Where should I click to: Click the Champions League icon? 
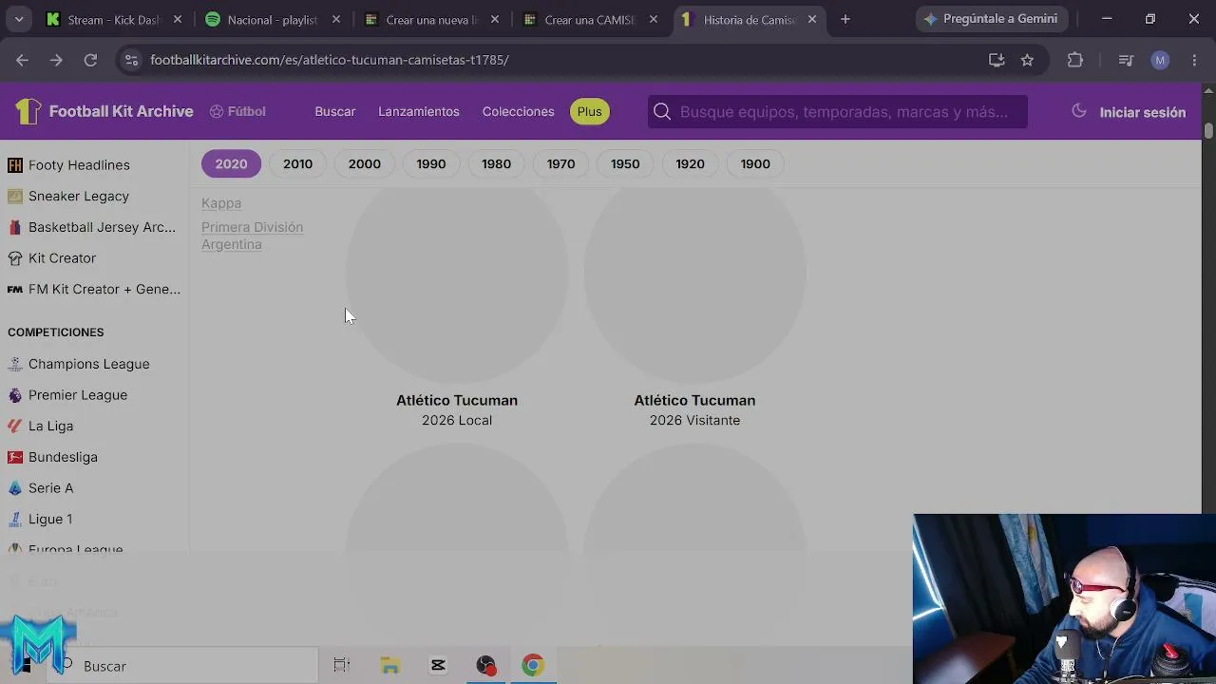[15, 364]
